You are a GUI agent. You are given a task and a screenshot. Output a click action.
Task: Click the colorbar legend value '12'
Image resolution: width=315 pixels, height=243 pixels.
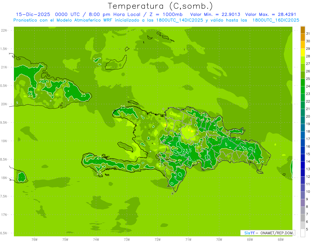click(x=308, y=177)
